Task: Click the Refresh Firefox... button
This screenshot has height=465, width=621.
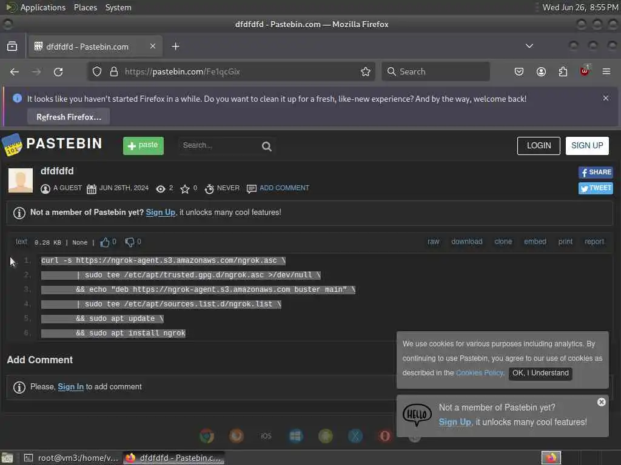Action: [x=69, y=117]
